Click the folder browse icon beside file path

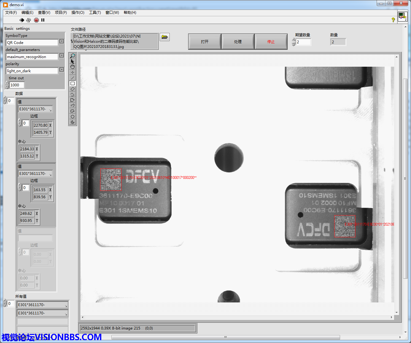pos(165,37)
